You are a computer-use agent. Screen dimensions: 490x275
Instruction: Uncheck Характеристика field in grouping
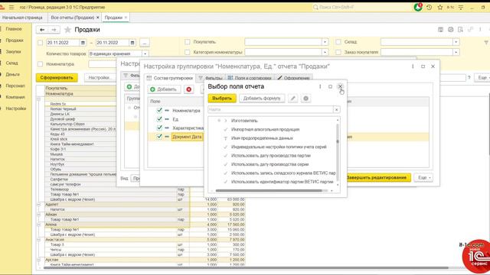(159, 128)
